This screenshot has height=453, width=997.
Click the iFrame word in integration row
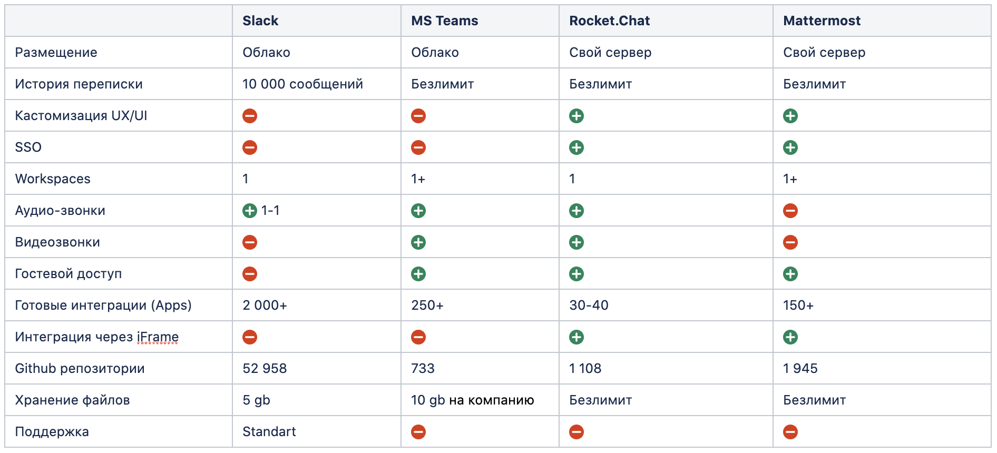coord(158,337)
